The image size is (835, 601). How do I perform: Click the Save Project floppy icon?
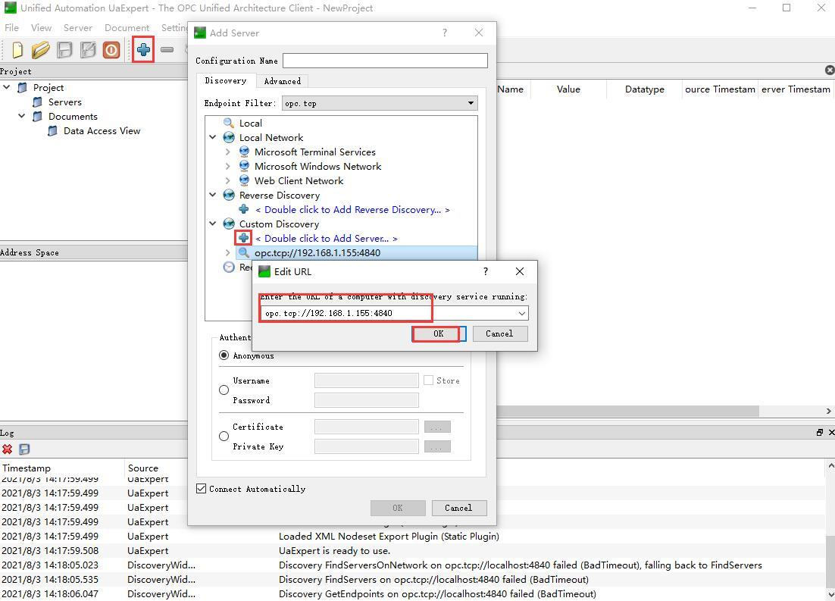click(x=64, y=50)
